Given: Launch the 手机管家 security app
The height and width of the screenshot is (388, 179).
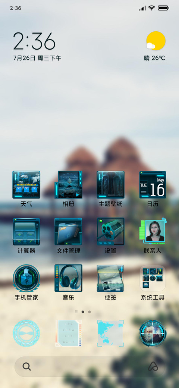Looking at the screenshot, I should [x=26, y=278].
